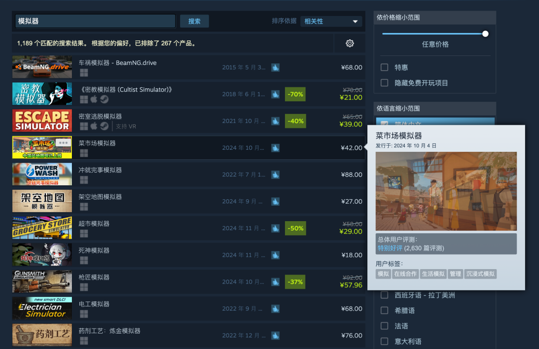Click review thumb icon for 密教模拟器
Viewport: 539px width, 349px height.
(x=275, y=94)
